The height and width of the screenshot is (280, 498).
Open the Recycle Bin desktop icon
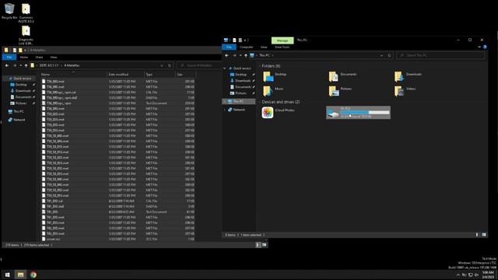point(9,11)
